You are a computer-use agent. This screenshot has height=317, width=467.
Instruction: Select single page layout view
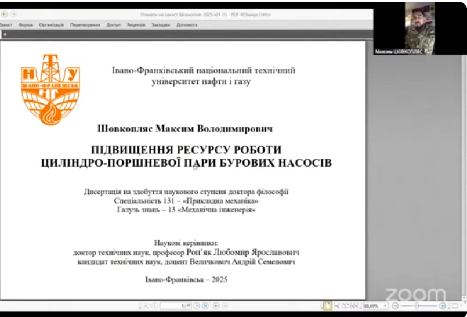coord(328,306)
